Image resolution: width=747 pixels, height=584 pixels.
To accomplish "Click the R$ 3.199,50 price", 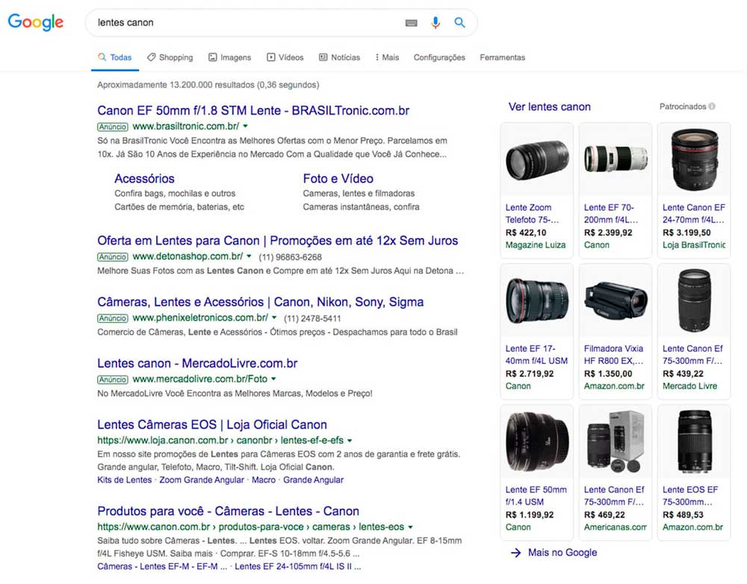I will [x=686, y=233].
